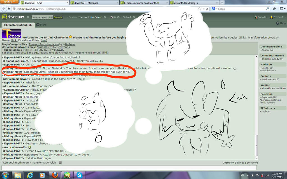Viewport: 287px width, 179px height.
Task: Expand the Submit dropdown arrow
Action: coord(134,17)
